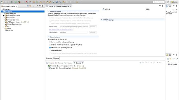Close the Tomcat v8.0 Server editor tab
The image size is (179, 100).
pos(71,6)
